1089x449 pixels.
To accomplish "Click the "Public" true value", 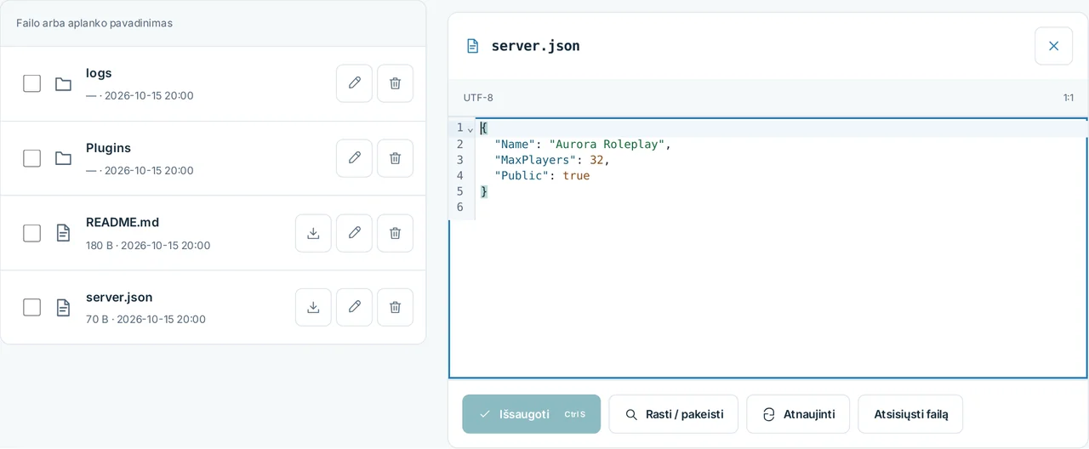I will (x=576, y=176).
